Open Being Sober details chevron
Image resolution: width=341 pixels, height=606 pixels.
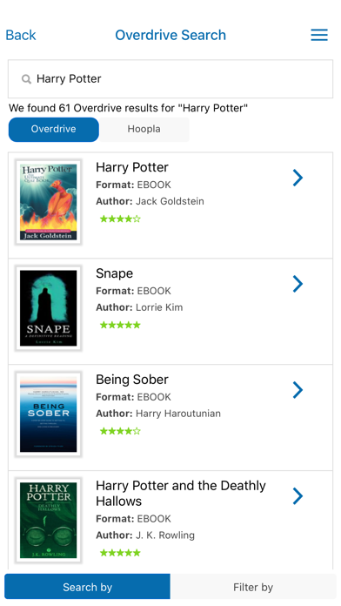point(298,390)
